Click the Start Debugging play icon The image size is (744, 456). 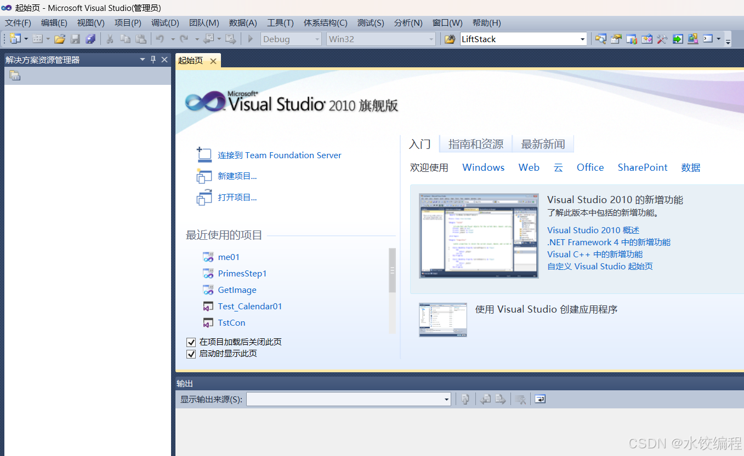pyautogui.click(x=251, y=39)
